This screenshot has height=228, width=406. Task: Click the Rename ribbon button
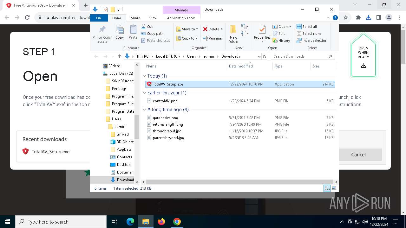212,38
